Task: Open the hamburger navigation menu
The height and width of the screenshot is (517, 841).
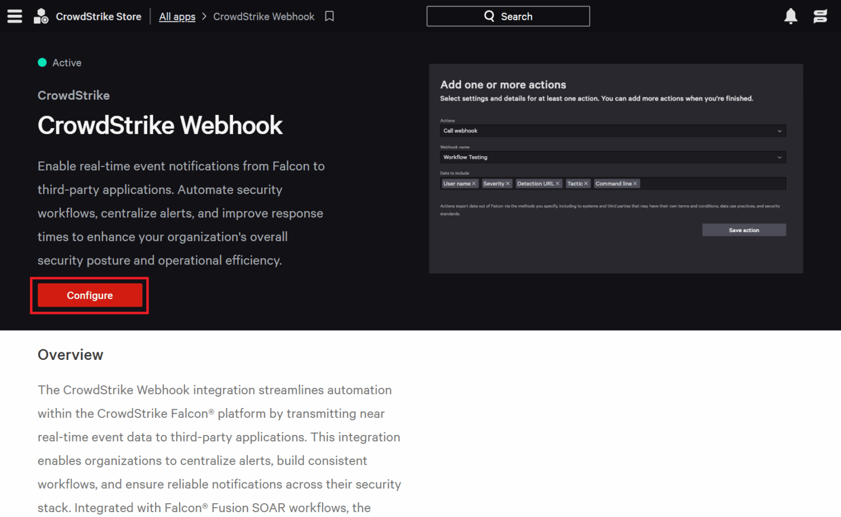Action: coord(14,16)
